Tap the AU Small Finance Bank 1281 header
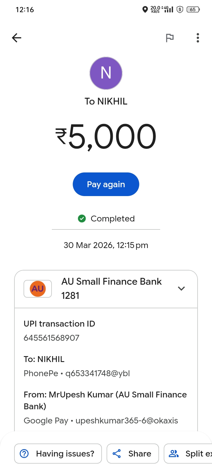212x476 pixels. point(111,288)
